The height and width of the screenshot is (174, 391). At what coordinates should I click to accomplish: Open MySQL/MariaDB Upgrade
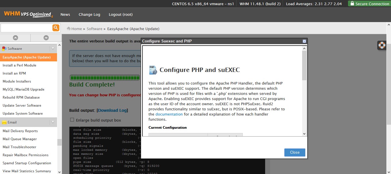[24, 89]
